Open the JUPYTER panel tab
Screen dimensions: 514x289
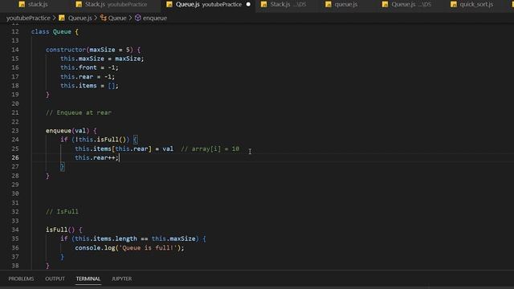click(121, 279)
